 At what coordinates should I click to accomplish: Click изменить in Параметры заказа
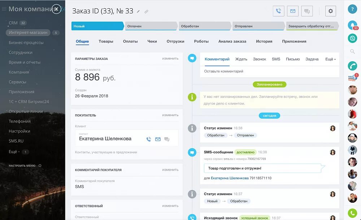(170, 58)
